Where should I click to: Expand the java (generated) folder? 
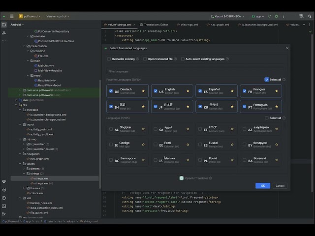(16, 100)
